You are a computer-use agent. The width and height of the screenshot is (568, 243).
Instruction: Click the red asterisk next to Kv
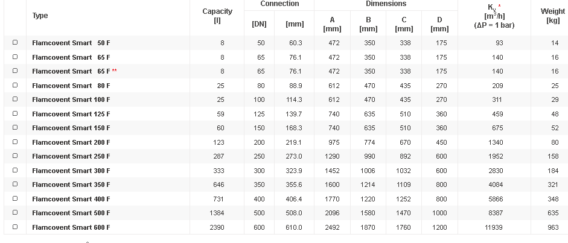(x=499, y=6)
